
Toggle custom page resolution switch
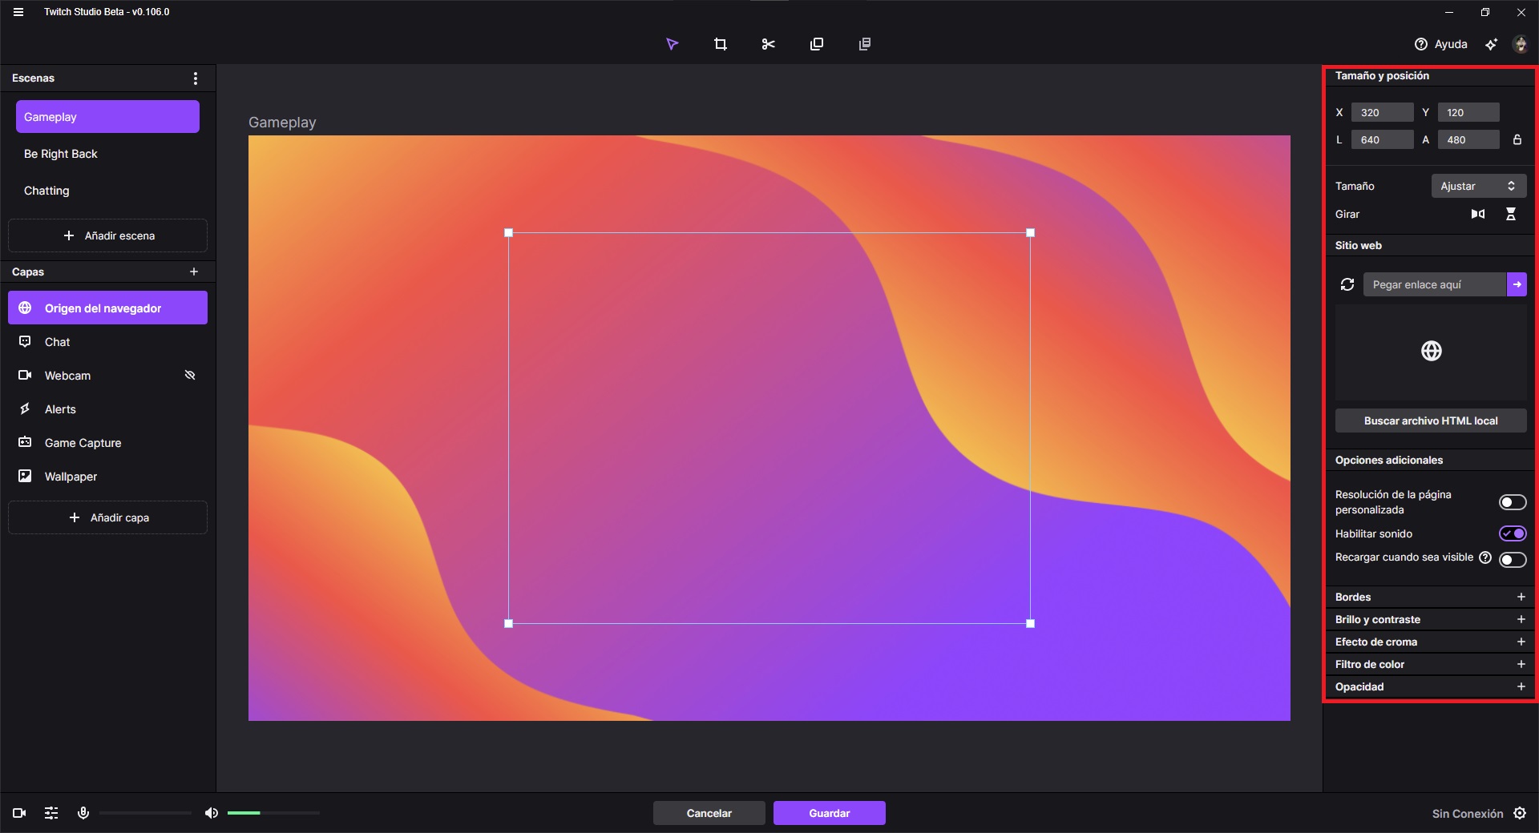[1512, 502]
